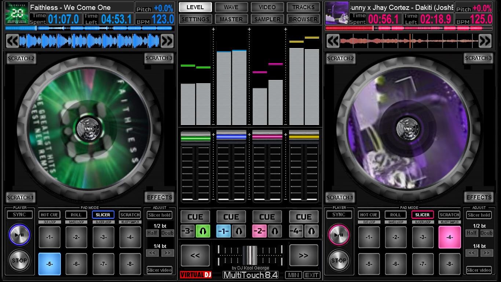Select deck -4- assign button in mixer
The image size is (501, 282).
[x=296, y=231]
